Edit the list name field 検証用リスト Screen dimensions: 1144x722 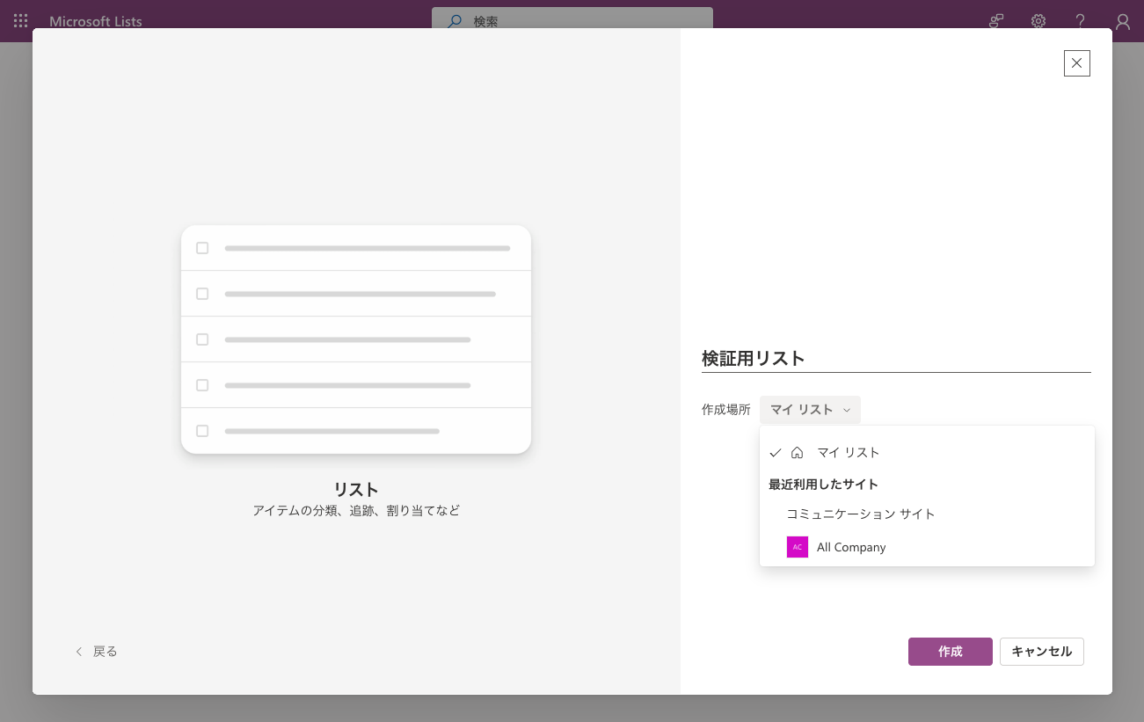click(x=896, y=358)
